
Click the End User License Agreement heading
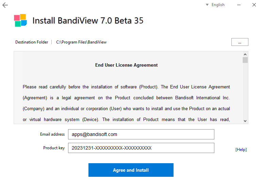126,65
